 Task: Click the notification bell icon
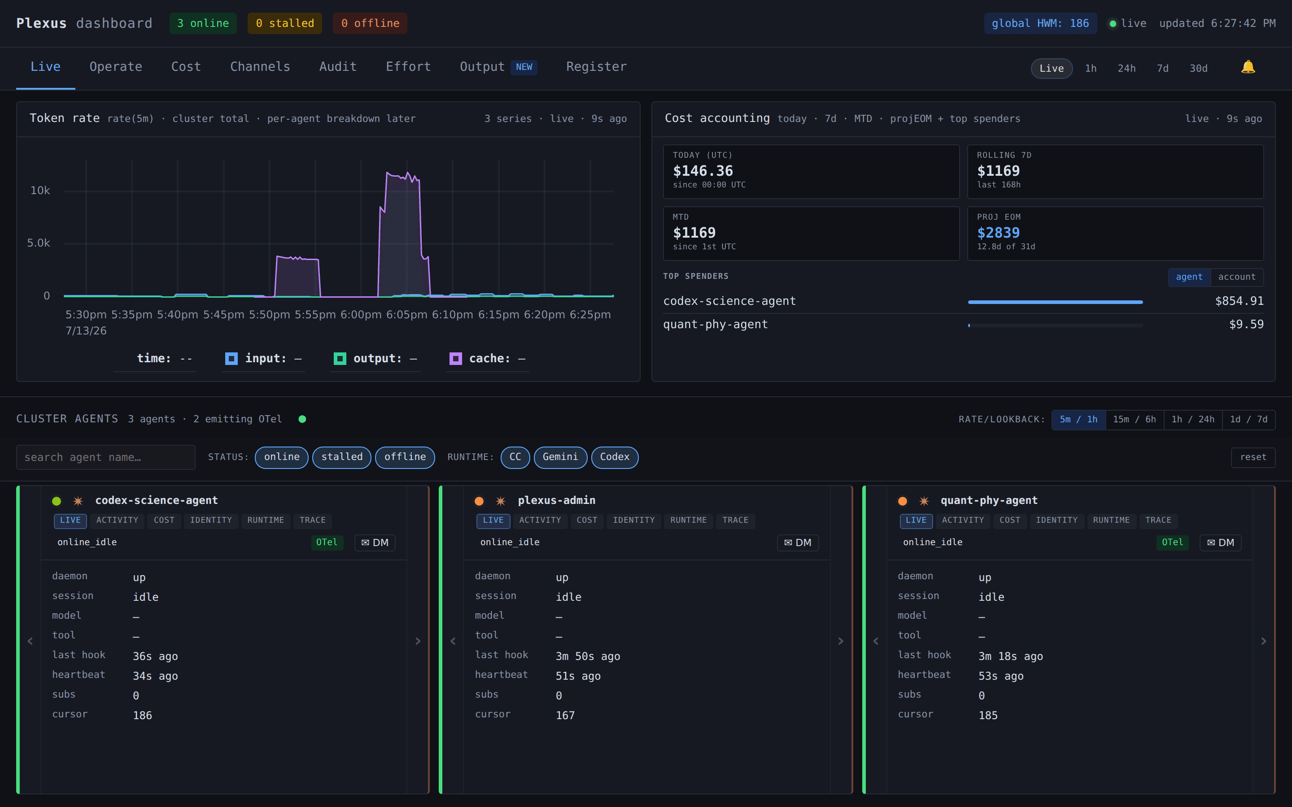pyautogui.click(x=1248, y=67)
